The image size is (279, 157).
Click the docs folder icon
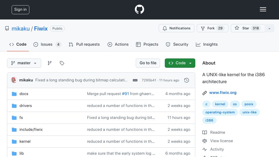[14, 94]
